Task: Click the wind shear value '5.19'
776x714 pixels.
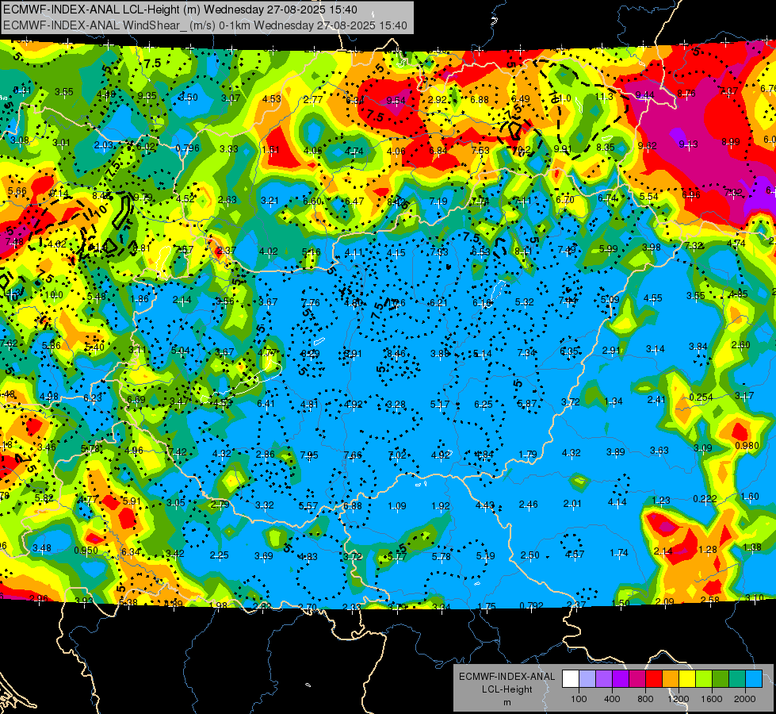Action: (485, 556)
